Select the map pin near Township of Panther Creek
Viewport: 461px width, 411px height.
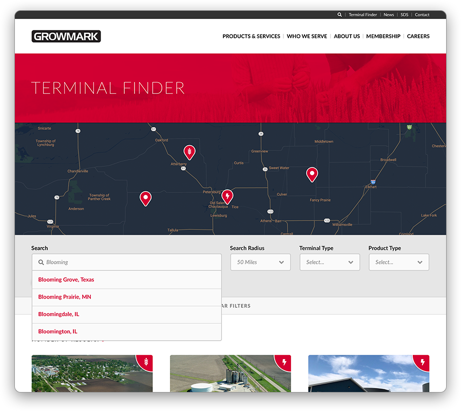tap(145, 199)
